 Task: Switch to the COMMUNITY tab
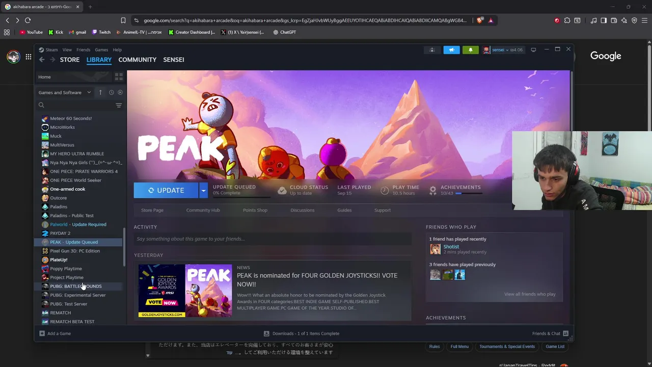click(138, 60)
